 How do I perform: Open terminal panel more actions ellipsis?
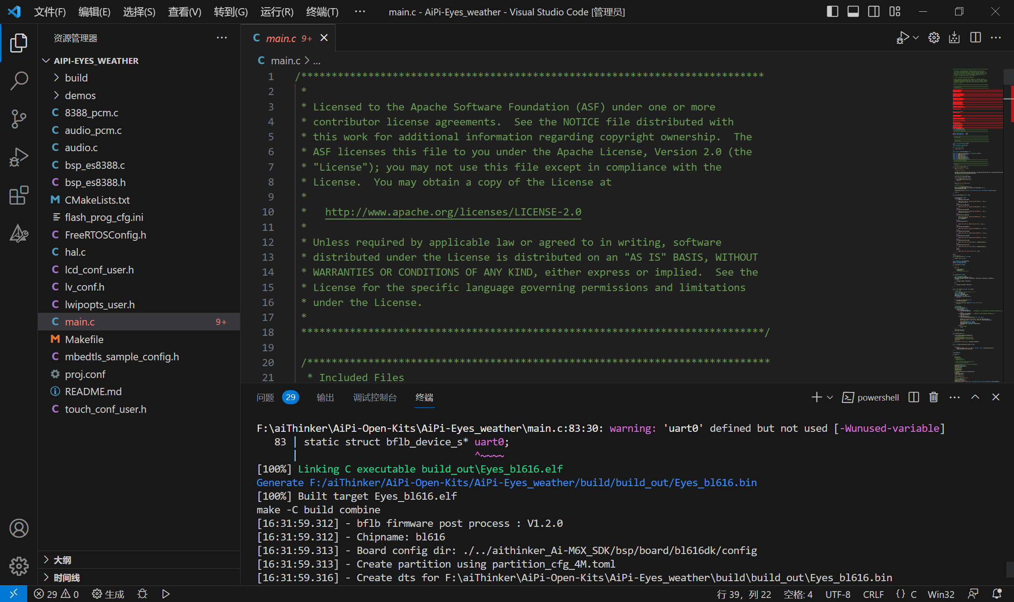[x=955, y=397]
